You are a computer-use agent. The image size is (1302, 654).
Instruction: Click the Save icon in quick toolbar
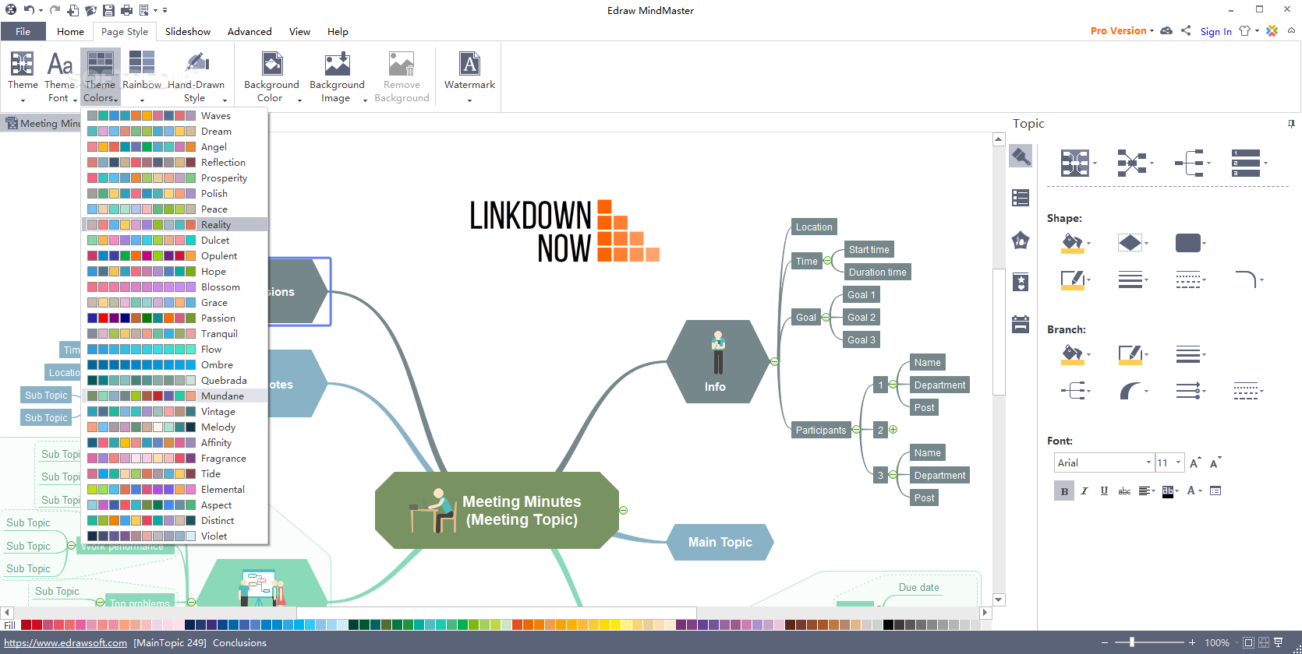pyautogui.click(x=108, y=10)
